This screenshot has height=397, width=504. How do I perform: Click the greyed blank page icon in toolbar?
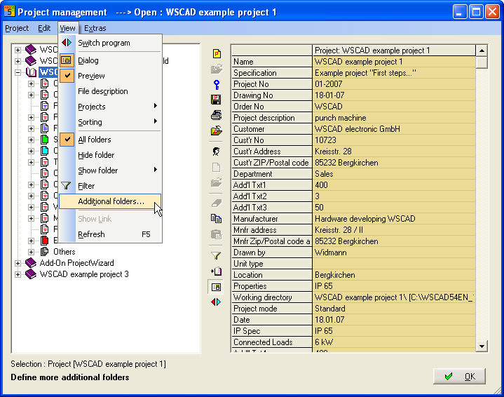point(217,168)
